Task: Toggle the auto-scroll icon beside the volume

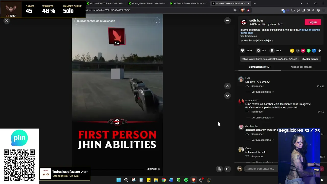Action: (x=219, y=169)
